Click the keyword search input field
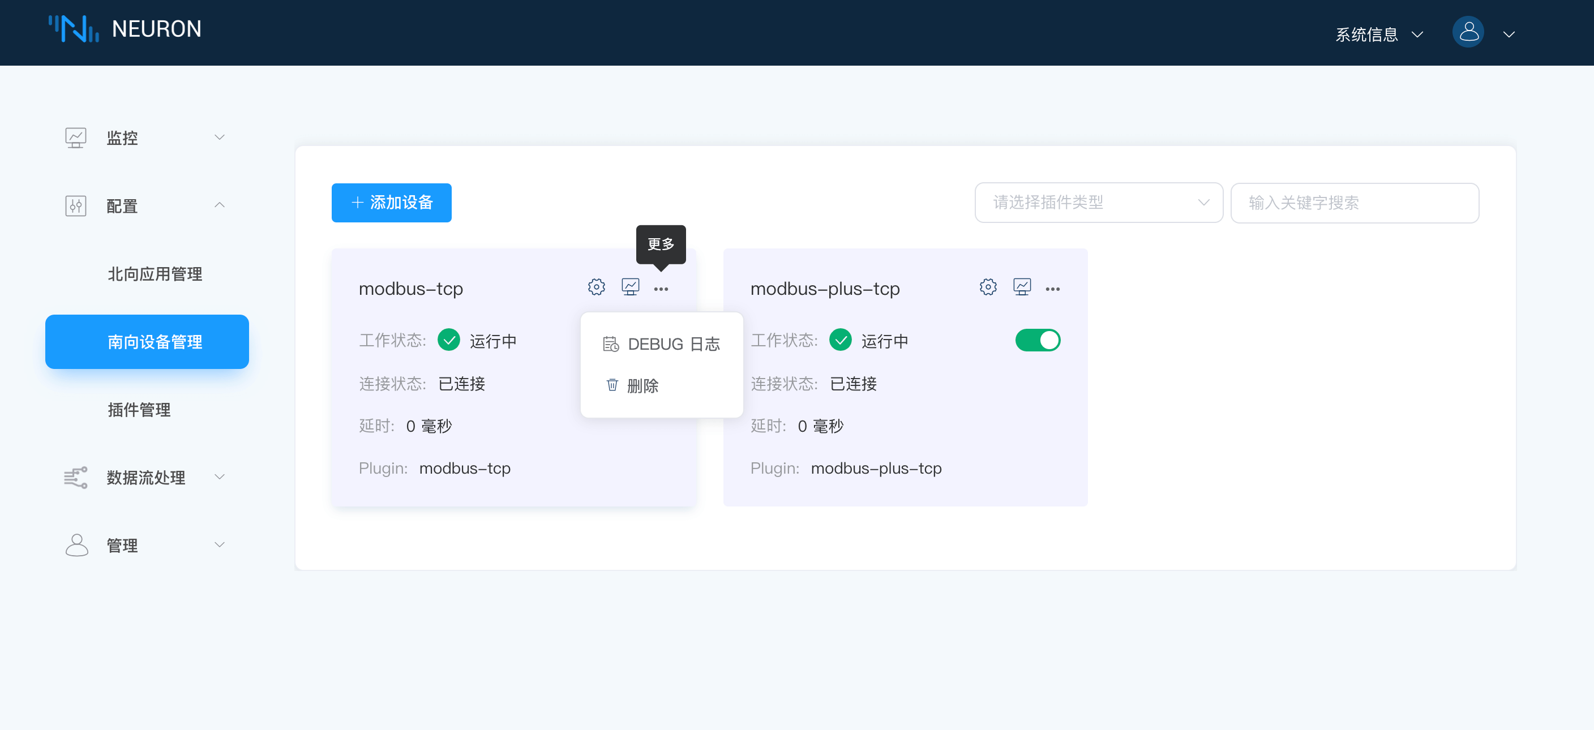 [x=1354, y=203]
